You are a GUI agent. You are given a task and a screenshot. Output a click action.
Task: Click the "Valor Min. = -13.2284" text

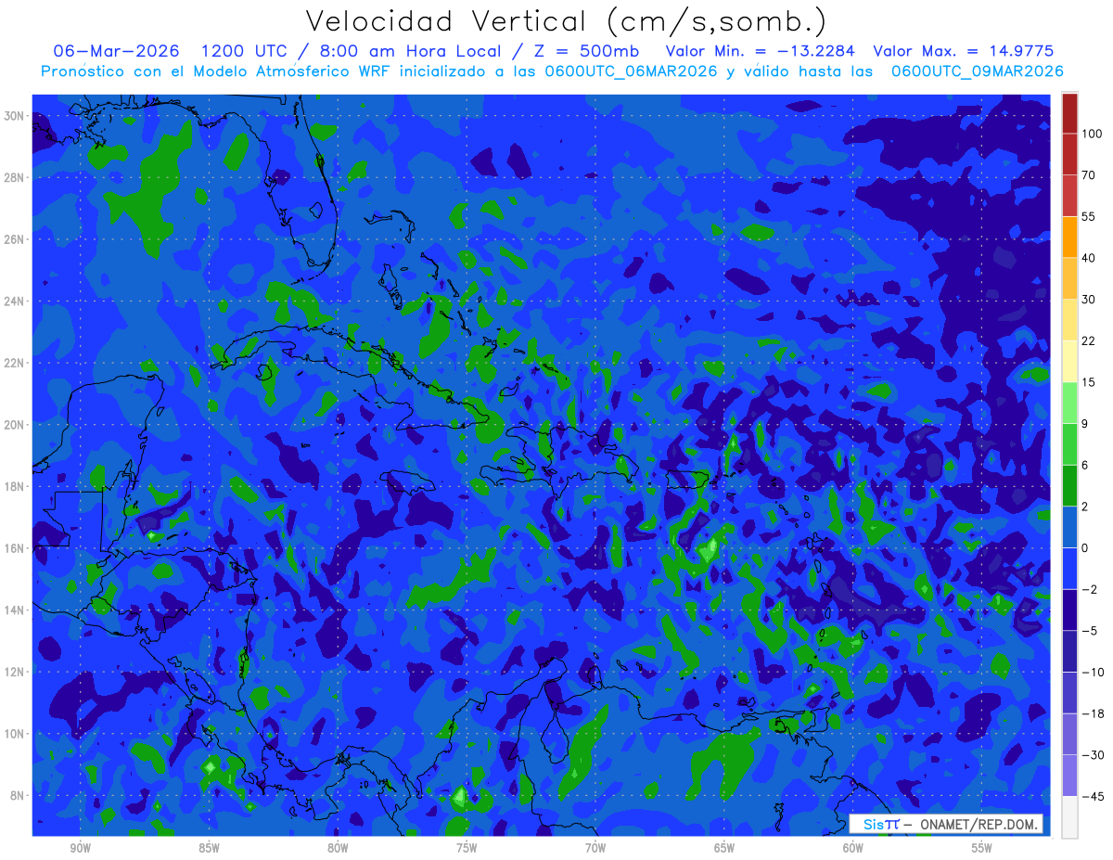pos(761,51)
